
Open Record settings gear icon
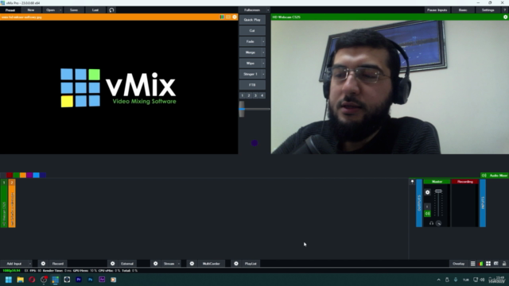pos(43,264)
